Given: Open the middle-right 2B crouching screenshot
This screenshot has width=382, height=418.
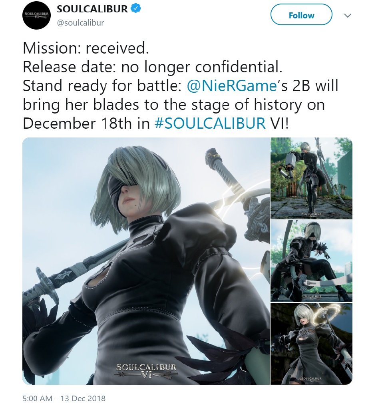Looking at the screenshot, I should 311,261.
